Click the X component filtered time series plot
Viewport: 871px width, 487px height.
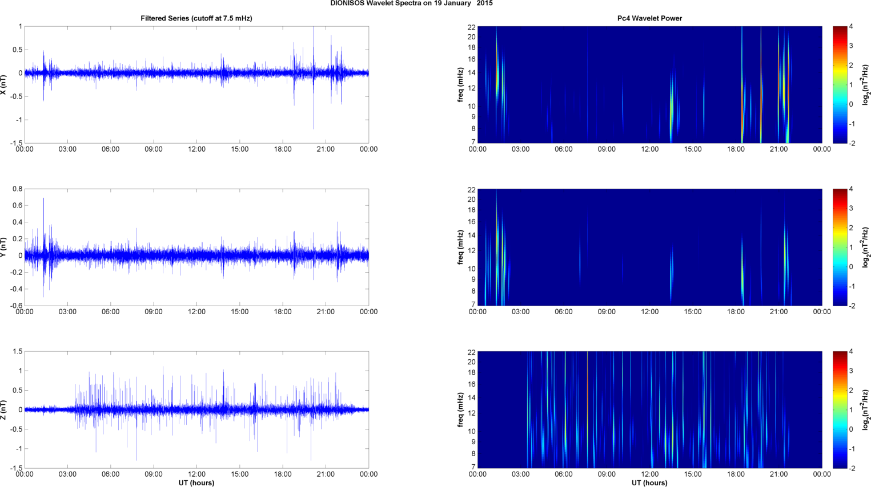click(x=196, y=84)
